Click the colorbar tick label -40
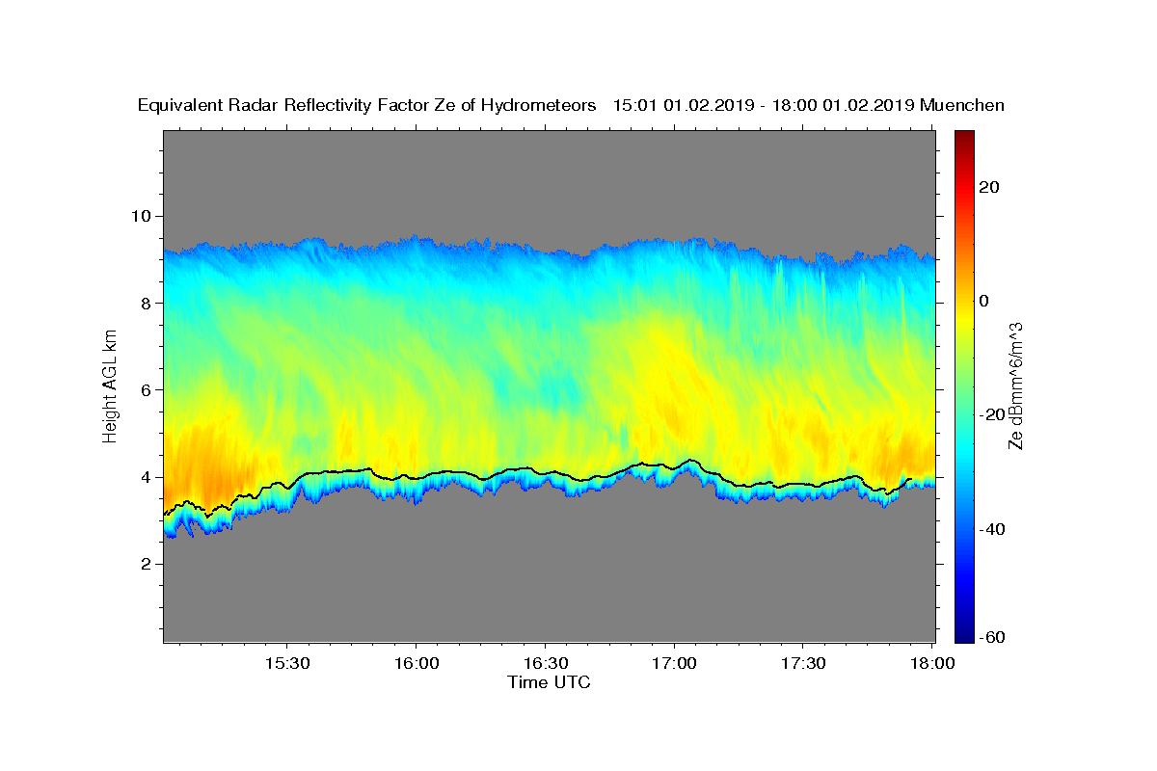1157x771 pixels. point(993,528)
